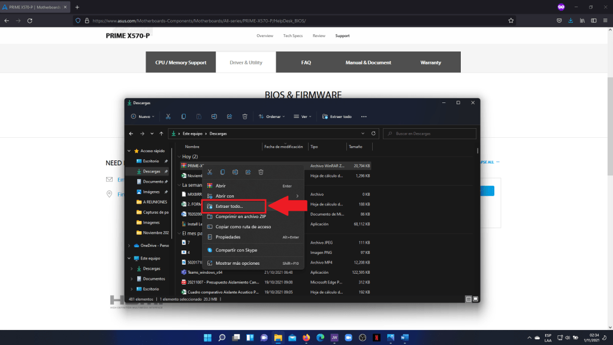
Task: Switch to large thumbnails view in status bar
Action: tap(476, 298)
